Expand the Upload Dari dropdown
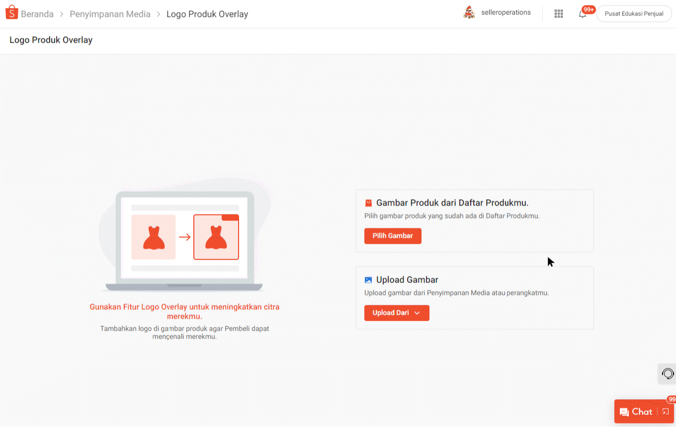This screenshot has height=427, width=676. click(396, 313)
